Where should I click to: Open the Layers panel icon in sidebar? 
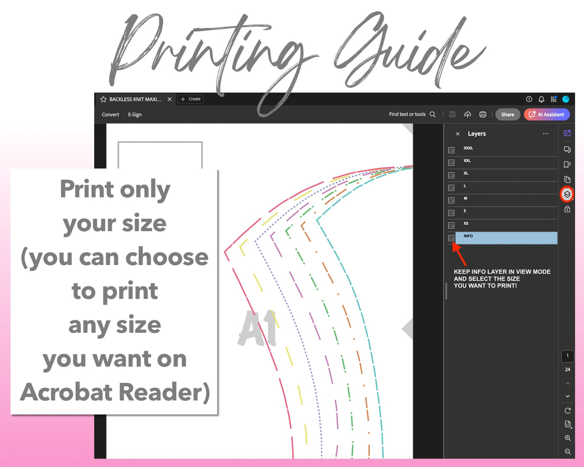[x=567, y=194]
